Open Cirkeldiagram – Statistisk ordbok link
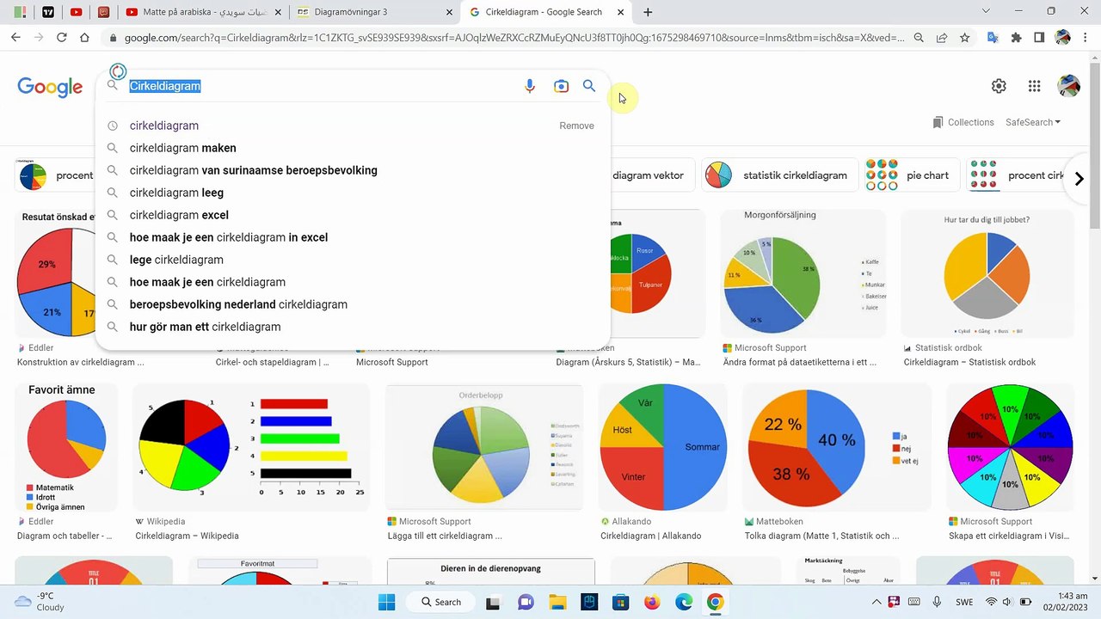This screenshot has height=619, width=1101. (x=969, y=363)
